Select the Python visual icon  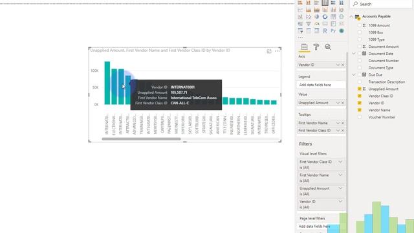333,31
